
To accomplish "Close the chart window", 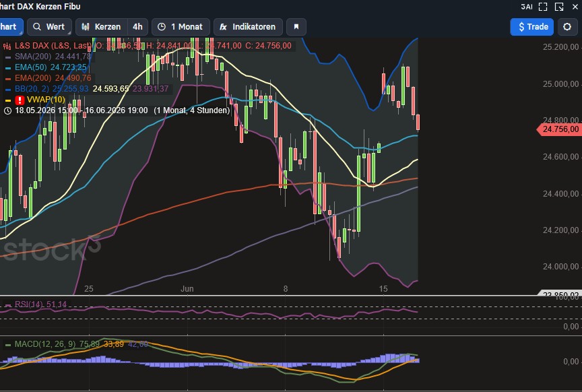I will [575, 7].
